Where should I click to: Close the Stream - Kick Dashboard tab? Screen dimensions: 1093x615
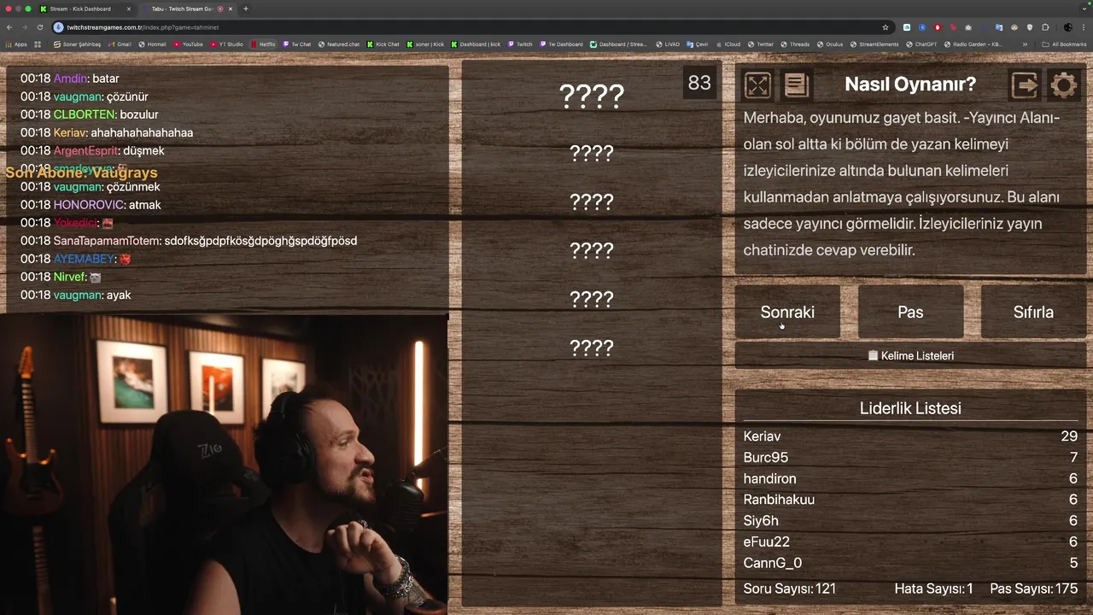click(129, 9)
